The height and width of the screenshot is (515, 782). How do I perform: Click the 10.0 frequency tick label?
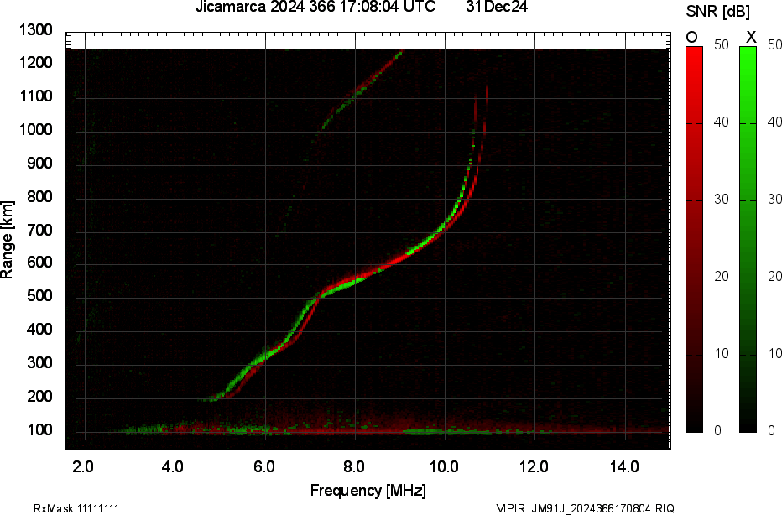pos(444,466)
